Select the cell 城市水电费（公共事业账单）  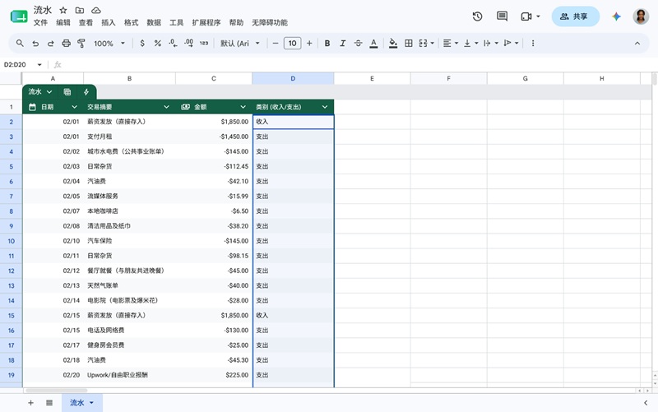pos(129,151)
